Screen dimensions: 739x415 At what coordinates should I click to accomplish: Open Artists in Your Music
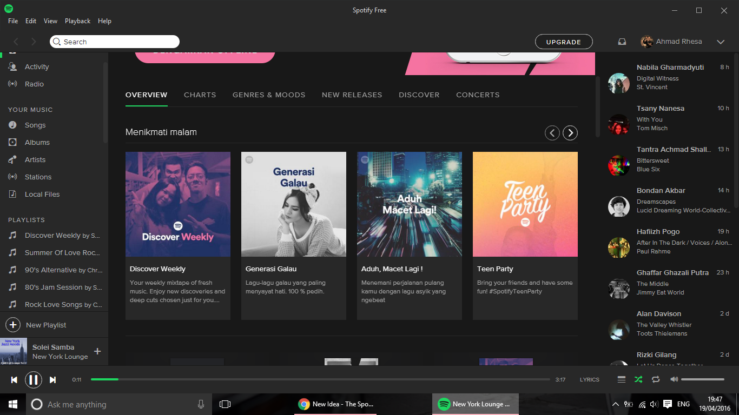pos(35,159)
